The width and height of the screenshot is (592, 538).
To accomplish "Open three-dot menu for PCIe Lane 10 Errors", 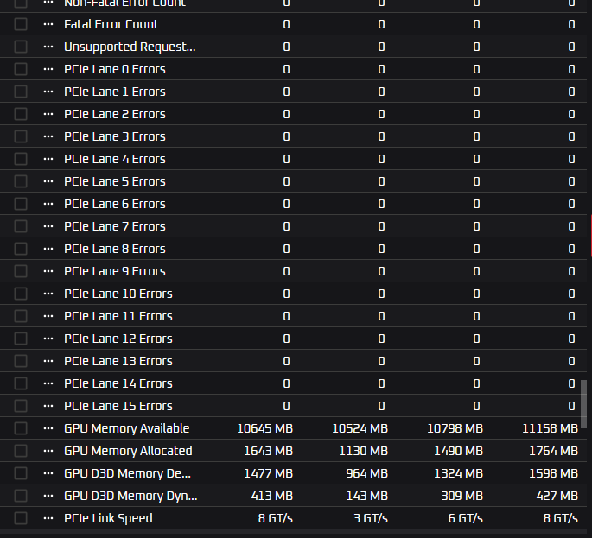I will 48,294.
